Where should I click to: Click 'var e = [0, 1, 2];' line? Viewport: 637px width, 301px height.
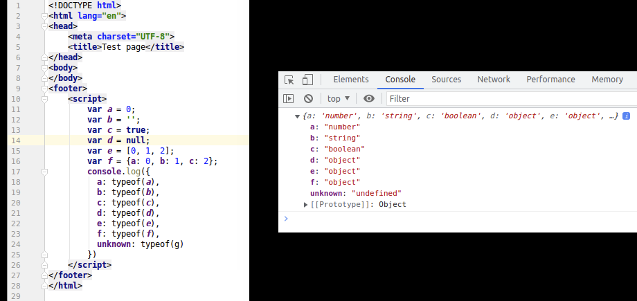coord(130,151)
